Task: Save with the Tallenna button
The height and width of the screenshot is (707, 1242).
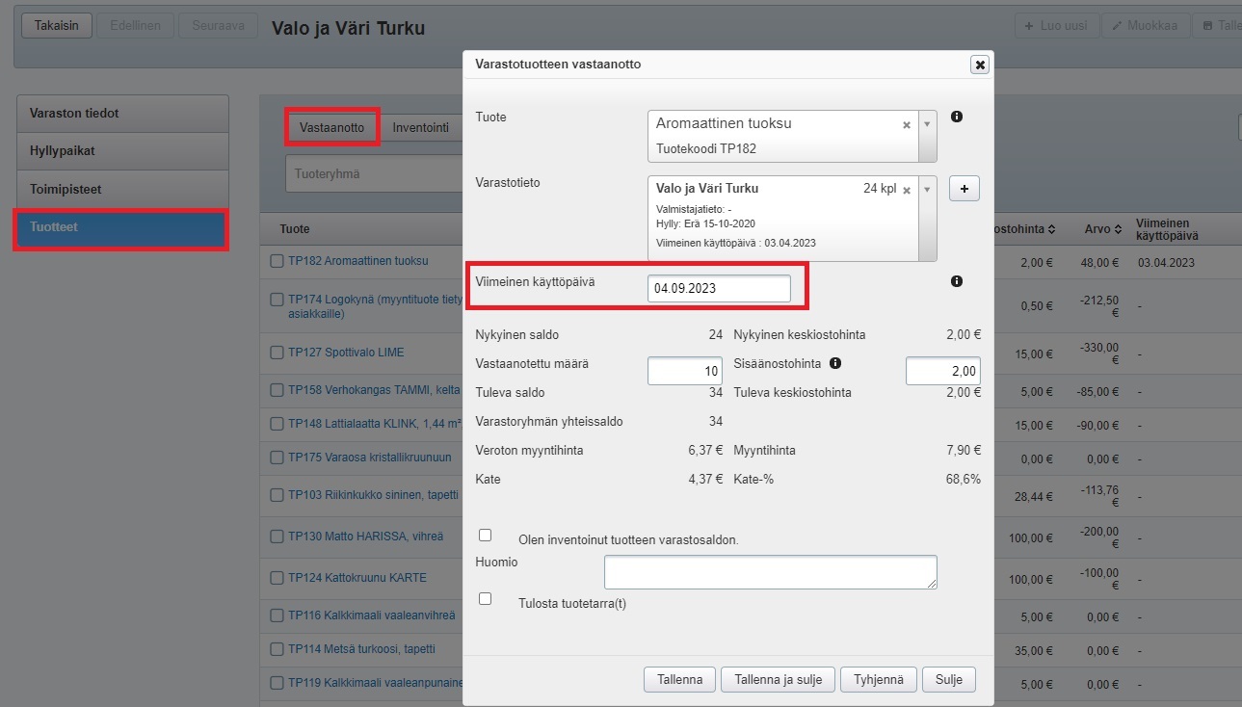Action: pos(680,679)
